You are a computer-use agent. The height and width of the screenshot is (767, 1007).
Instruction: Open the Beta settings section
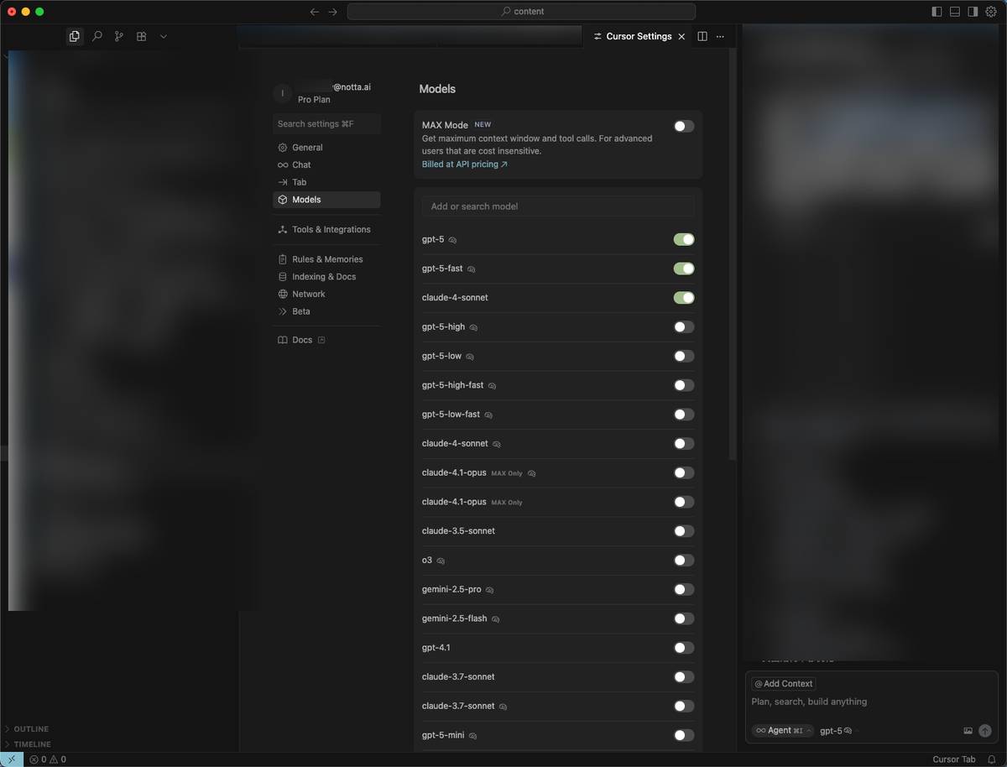326,311
